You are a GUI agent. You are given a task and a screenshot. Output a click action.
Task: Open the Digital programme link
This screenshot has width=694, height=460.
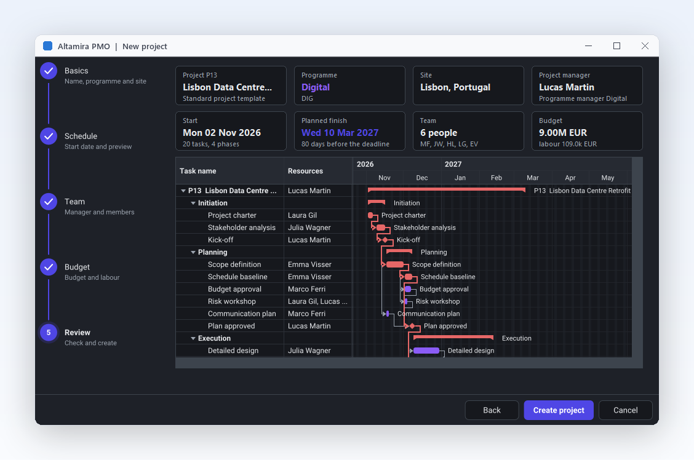click(x=316, y=87)
